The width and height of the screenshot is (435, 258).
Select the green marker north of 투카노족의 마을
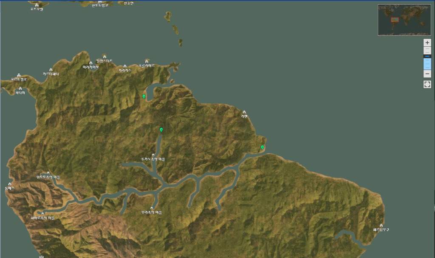pyautogui.click(x=161, y=130)
